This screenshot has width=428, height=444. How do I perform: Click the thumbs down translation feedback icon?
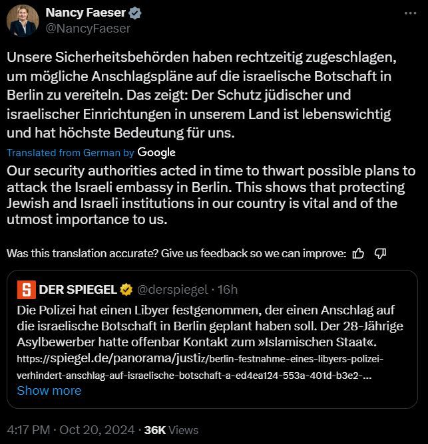[380, 253]
